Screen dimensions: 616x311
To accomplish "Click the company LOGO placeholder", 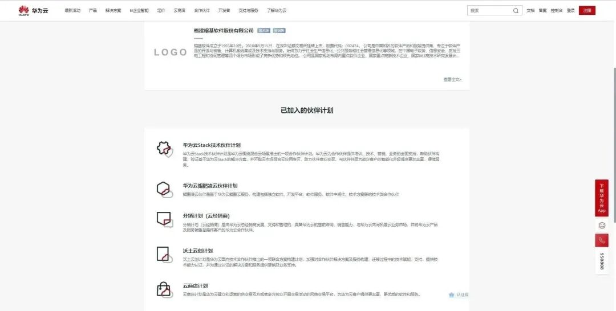I will pyautogui.click(x=171, y=52).
